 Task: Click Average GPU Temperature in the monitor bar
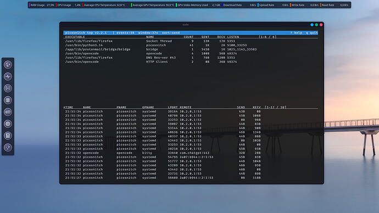(153, 5)
